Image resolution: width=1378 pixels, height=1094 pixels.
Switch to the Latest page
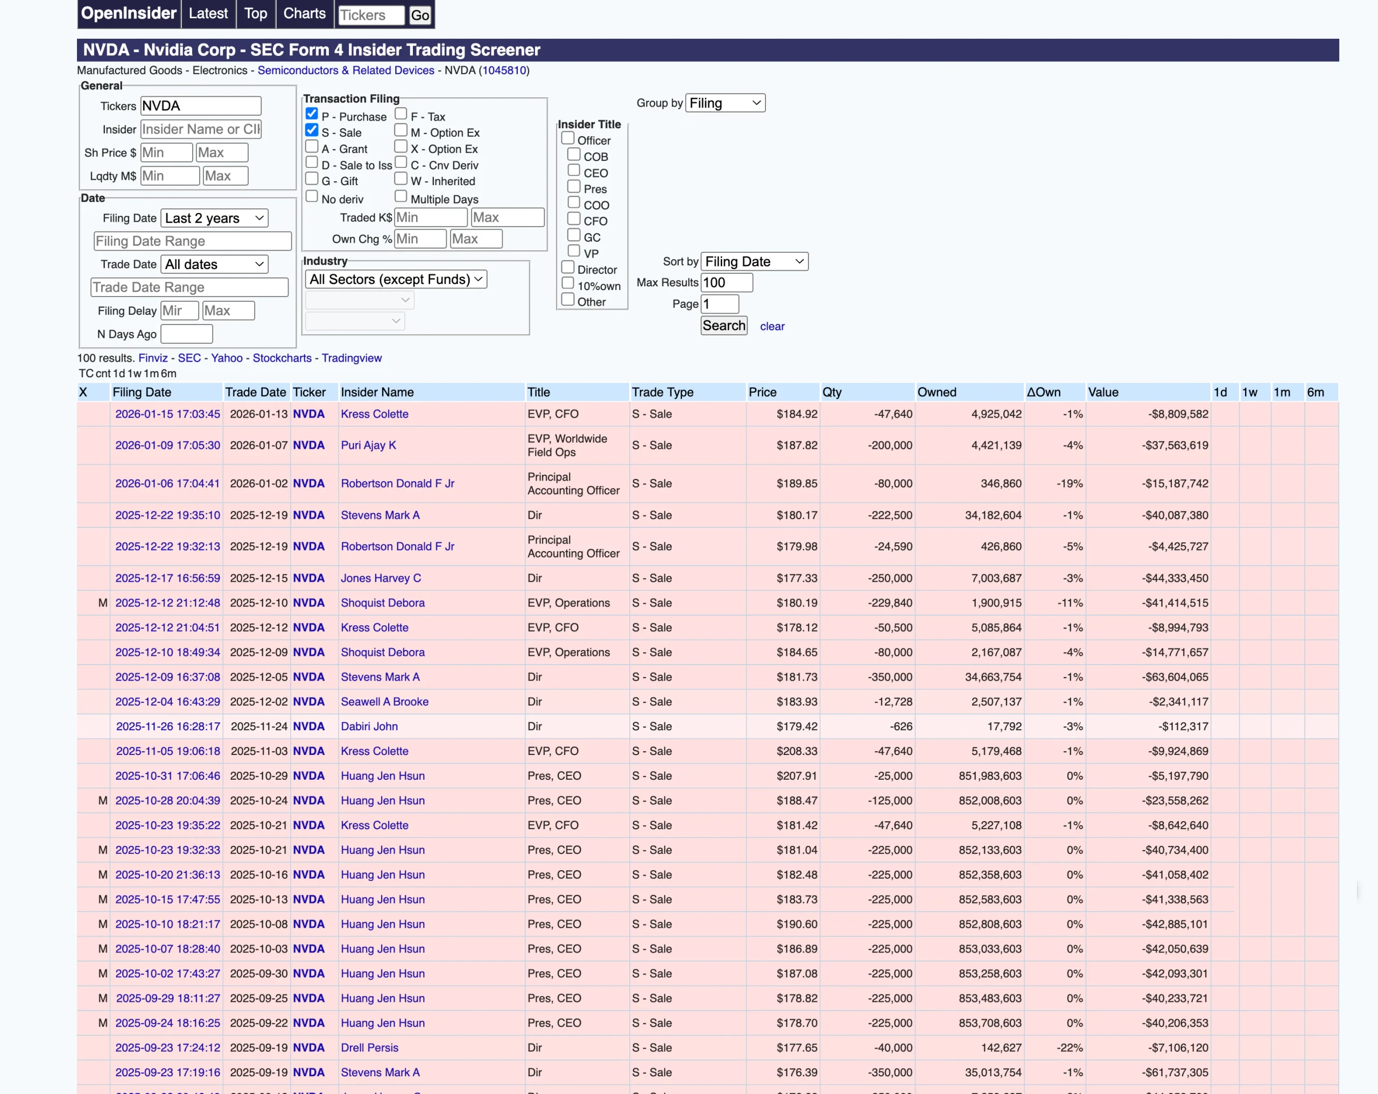208,13
